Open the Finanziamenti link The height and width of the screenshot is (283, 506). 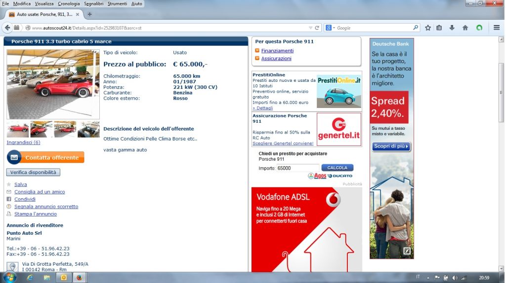pyautogui.click(x=277, y=51)
